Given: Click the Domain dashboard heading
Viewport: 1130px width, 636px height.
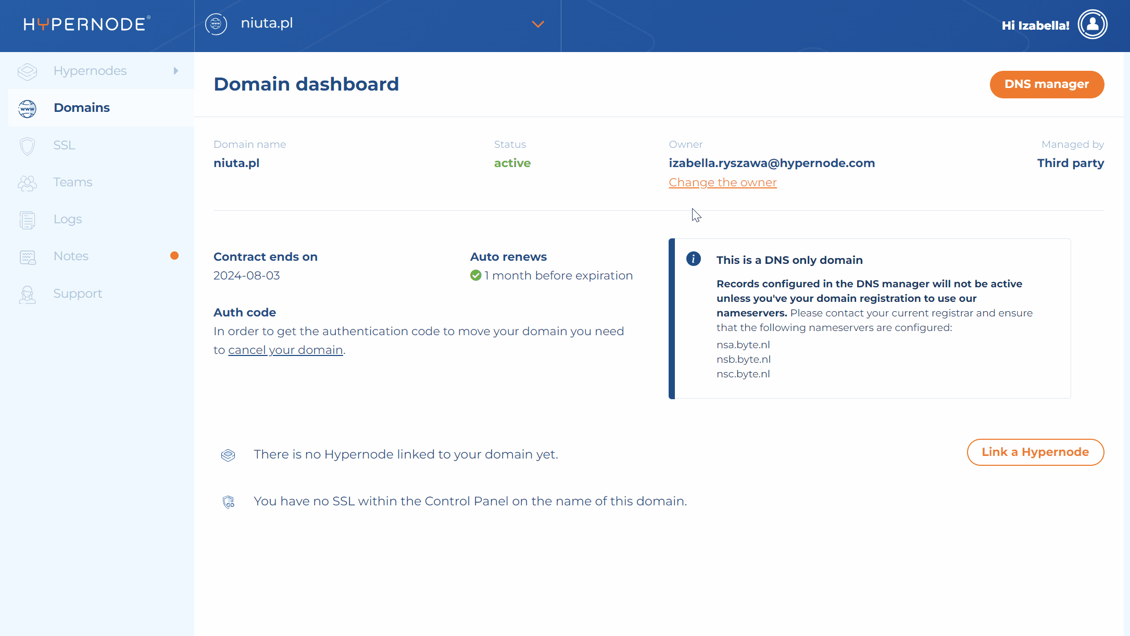Looking at the screenshot, I should click(306, 84).
